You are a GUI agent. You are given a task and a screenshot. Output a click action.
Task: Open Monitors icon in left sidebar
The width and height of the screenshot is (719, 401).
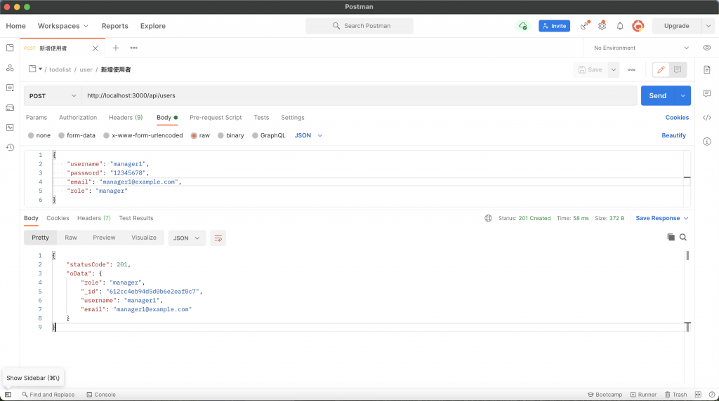10,128
